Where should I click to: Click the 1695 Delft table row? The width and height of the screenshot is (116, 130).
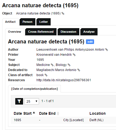pyautogui.click(x=63, y=120)
